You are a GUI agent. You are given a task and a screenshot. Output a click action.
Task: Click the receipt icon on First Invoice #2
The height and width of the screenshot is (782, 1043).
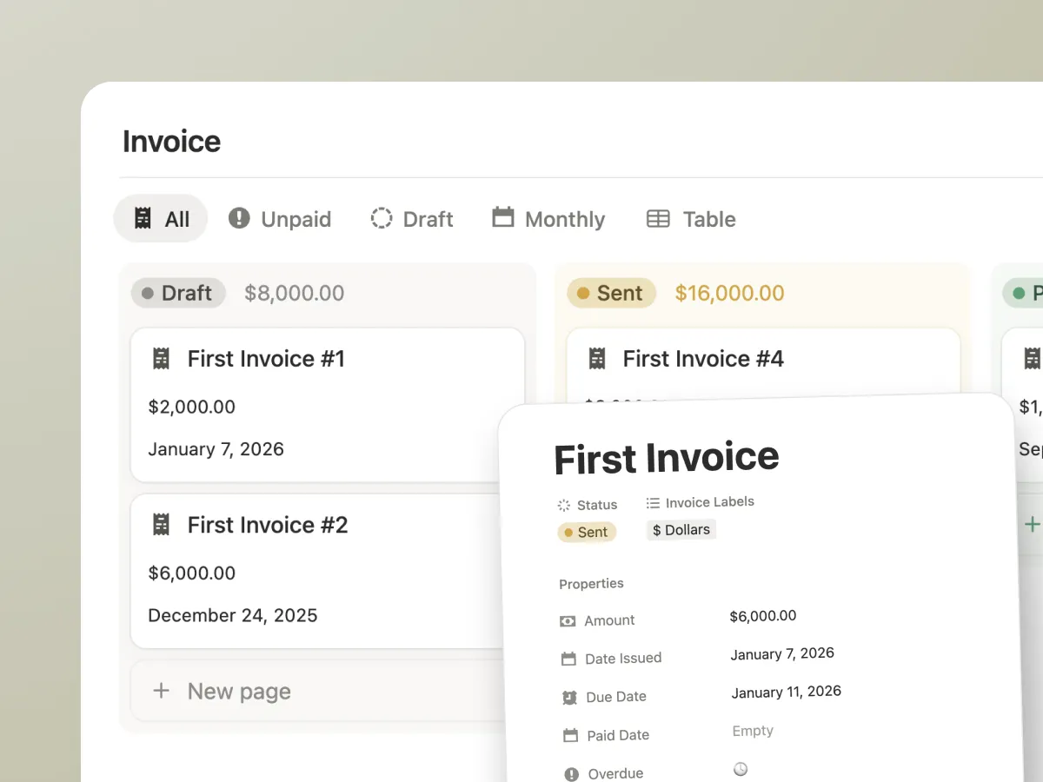coord(161,525)
